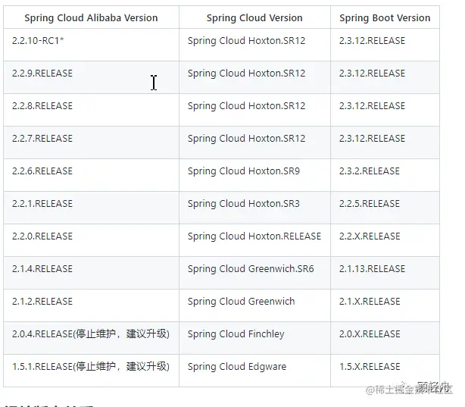Click 2.3.12.RELEASE in the 2.2.9.RELEASE row
The height and width of the screenshot is (407, 465).
pyautogui.click(x=385, y=77)
